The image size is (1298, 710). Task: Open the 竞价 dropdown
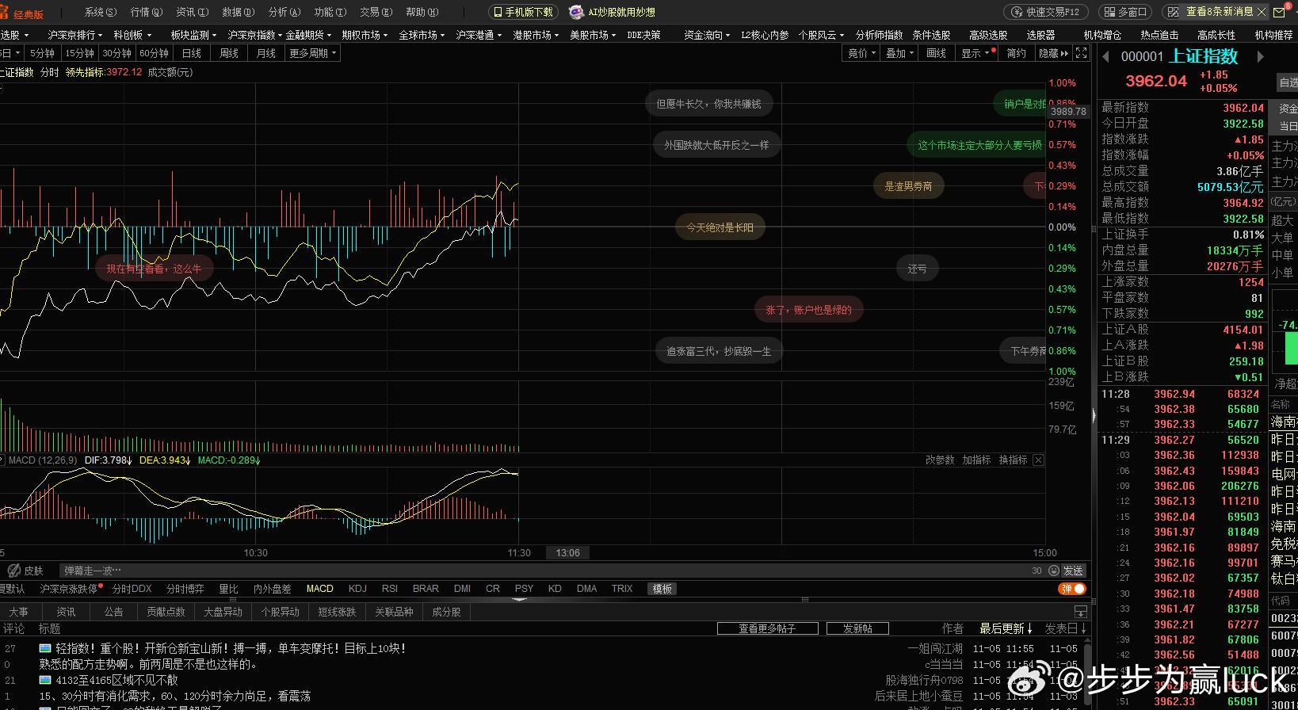(x=861, y=53)
